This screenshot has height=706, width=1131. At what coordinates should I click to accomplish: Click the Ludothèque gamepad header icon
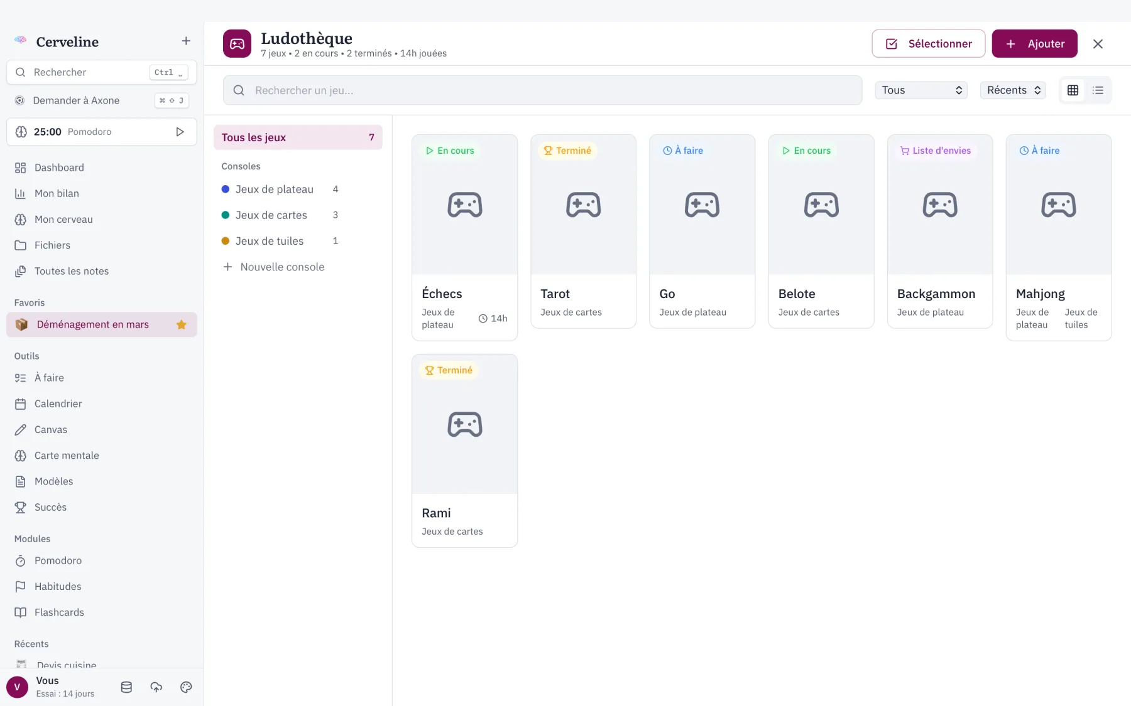pos(237,44)
